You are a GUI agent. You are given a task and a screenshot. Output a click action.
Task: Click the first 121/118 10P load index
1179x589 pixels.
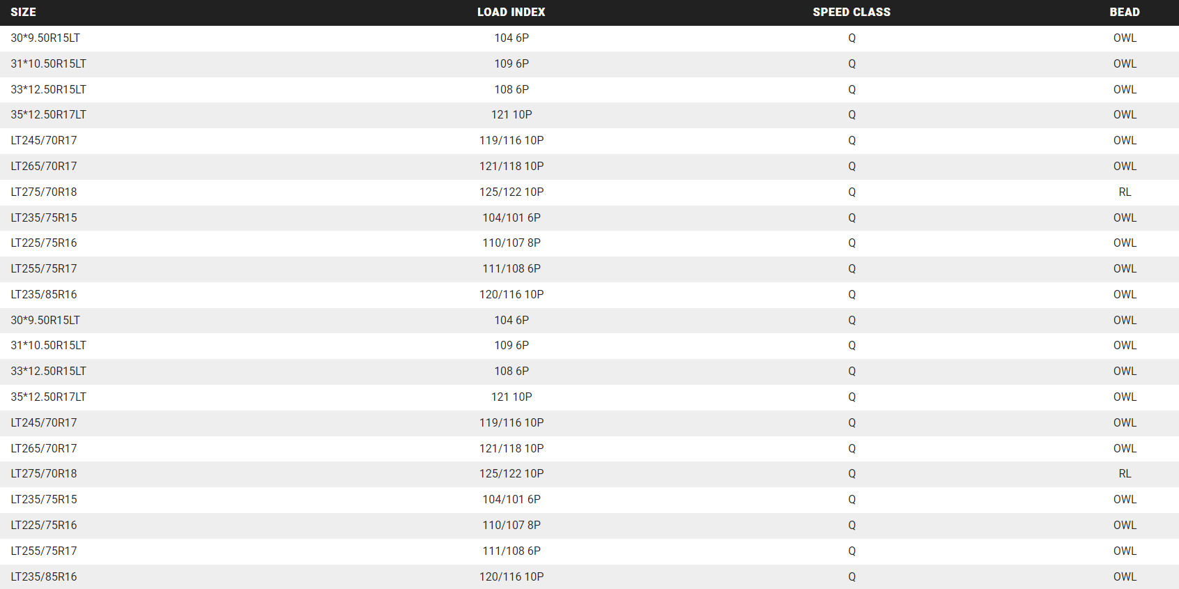point(511,166)
